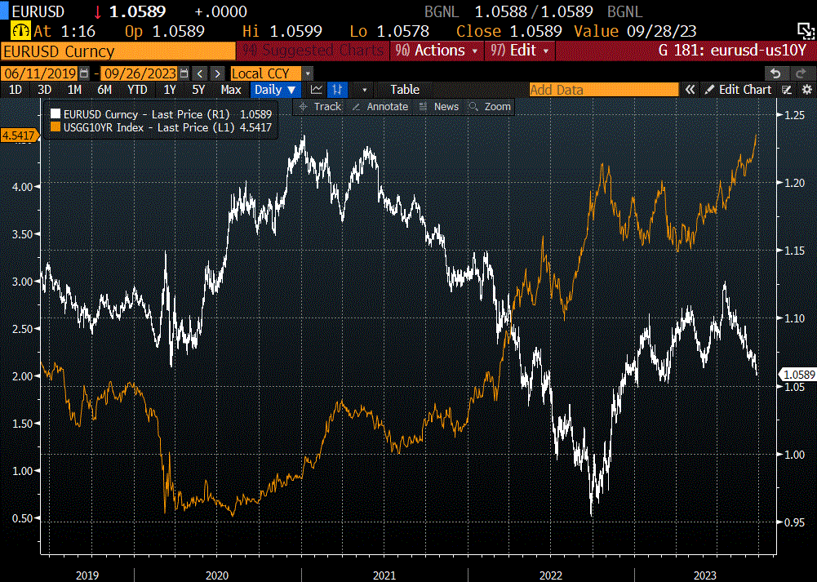
Task: Click the white EURUSD legend color square
Action: click(x=56, y=114)
